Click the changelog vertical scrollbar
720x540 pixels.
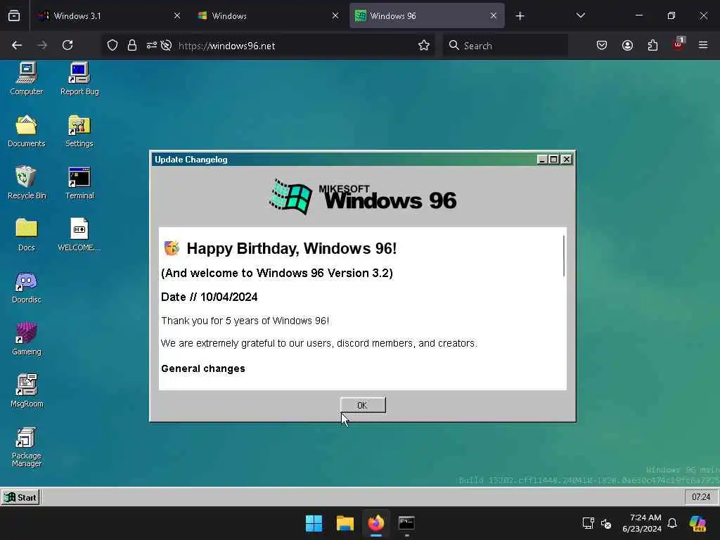pos(563,256)
